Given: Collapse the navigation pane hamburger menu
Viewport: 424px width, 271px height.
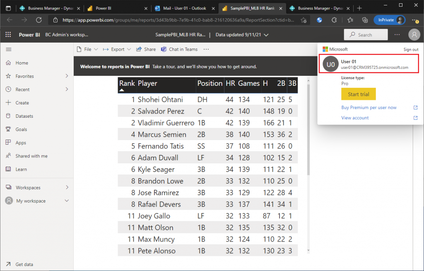Looking at the screenshot, I should tap(9, 49).
